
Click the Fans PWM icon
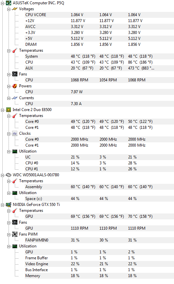15,234
